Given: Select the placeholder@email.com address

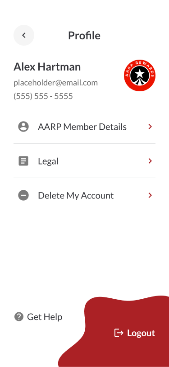Looking at the screenshot, I should (55, 83).
